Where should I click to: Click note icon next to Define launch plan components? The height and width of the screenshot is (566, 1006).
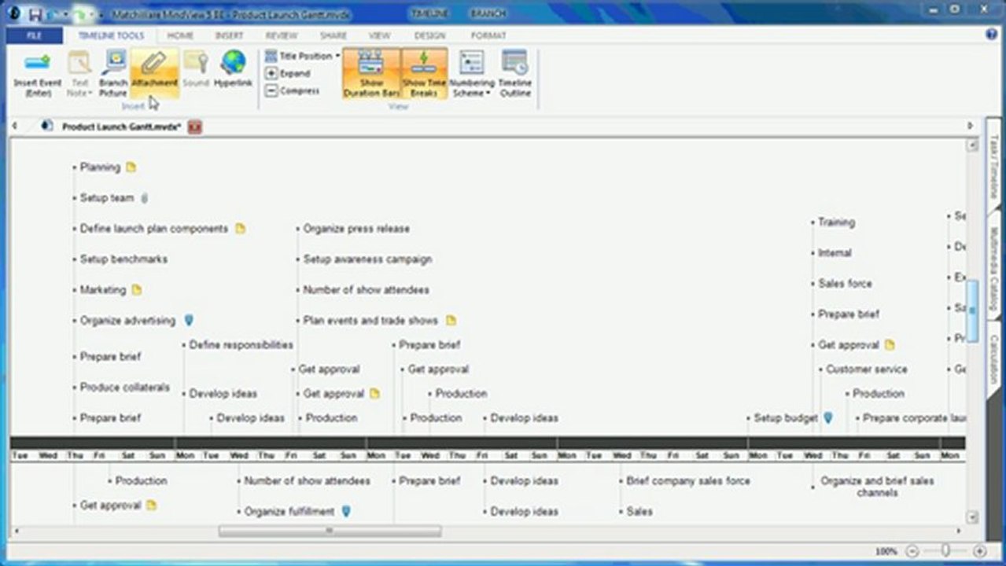(x=241, y=229)
